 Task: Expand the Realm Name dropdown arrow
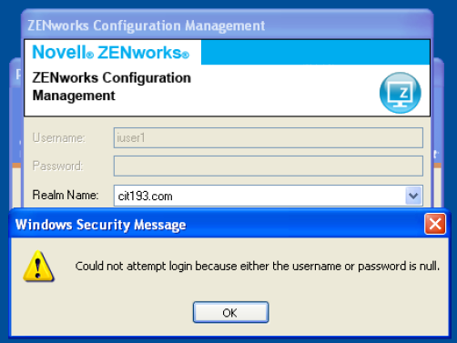[x=413, y=196]
